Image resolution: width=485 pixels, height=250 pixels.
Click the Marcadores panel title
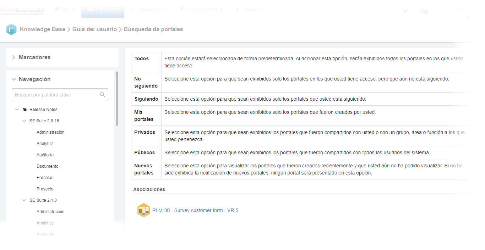pyautogui.click(x=35, y=57)
